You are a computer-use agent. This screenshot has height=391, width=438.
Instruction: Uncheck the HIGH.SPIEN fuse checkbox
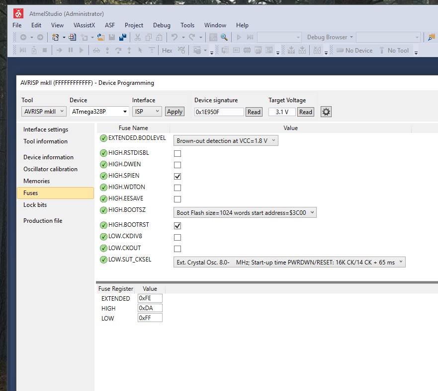point(177,176)
